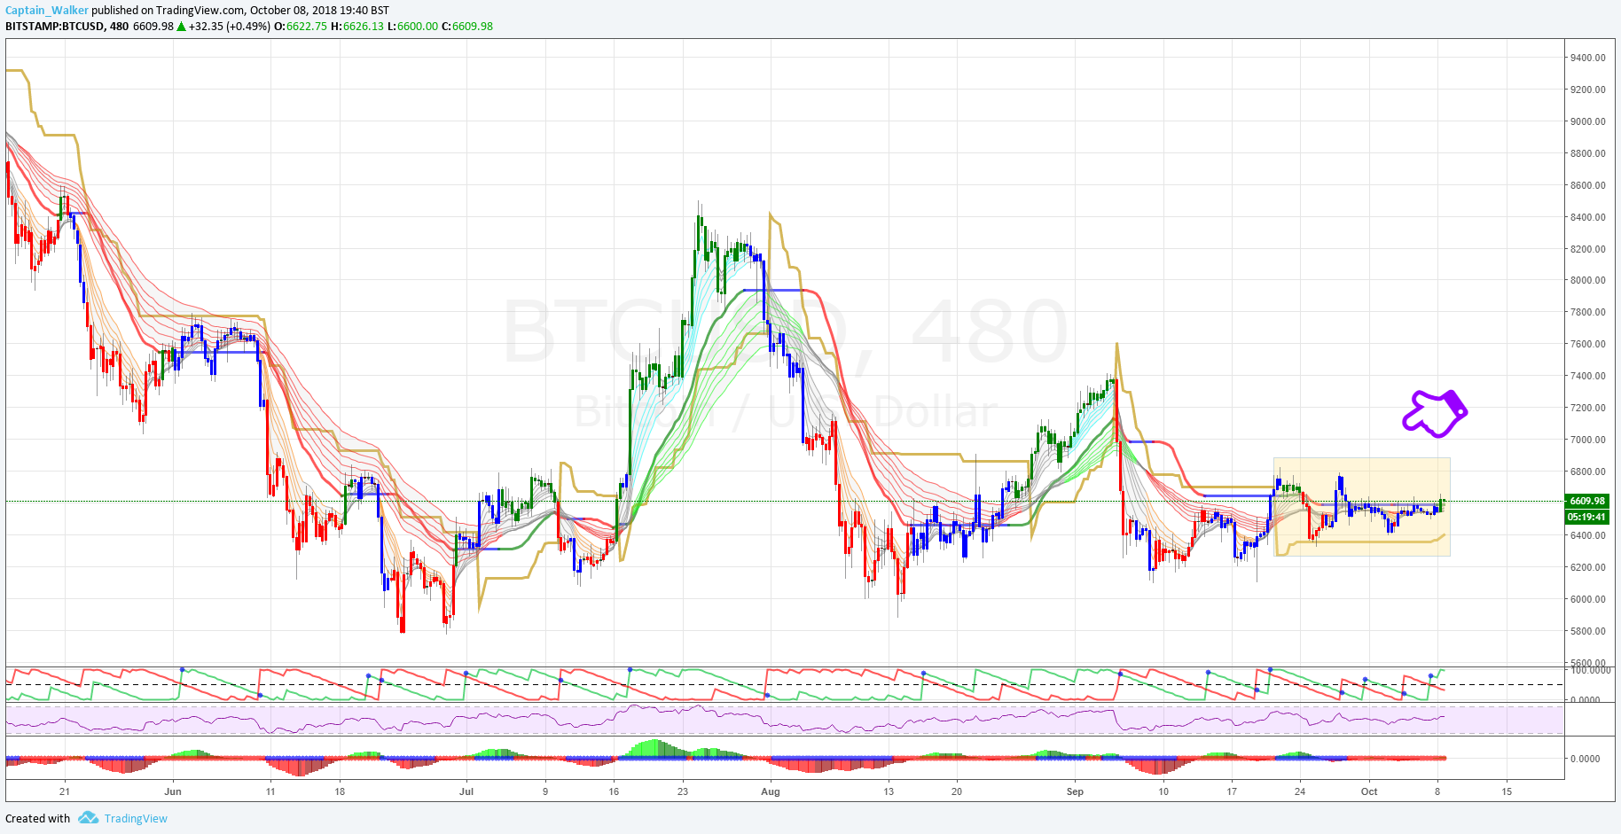Click the 9200.00 price axis label

pos(1587,90)
